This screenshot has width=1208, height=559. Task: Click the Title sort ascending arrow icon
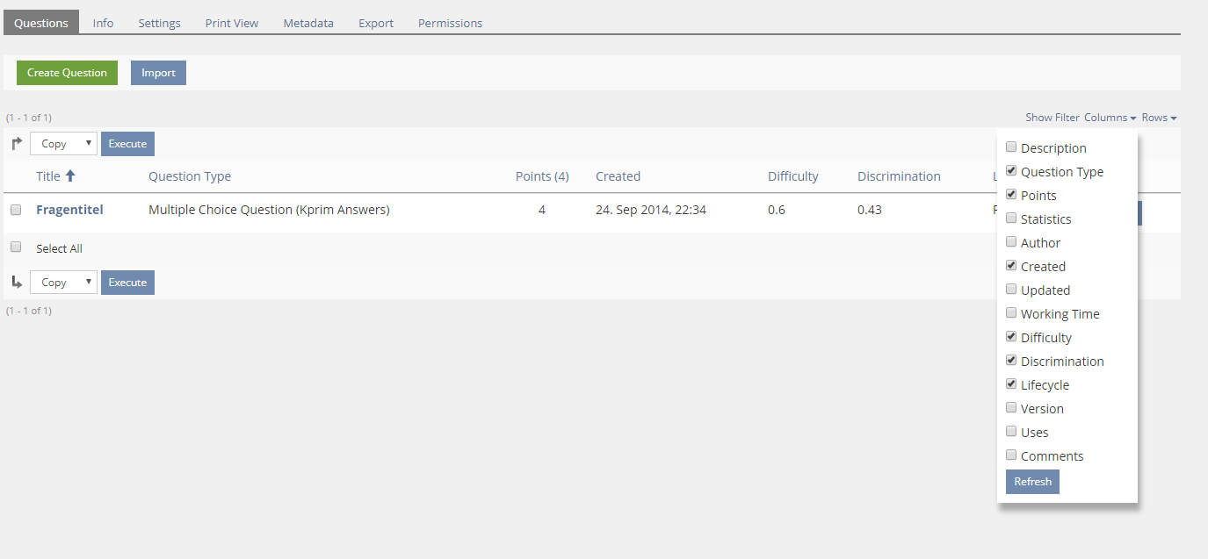(70, 176)
